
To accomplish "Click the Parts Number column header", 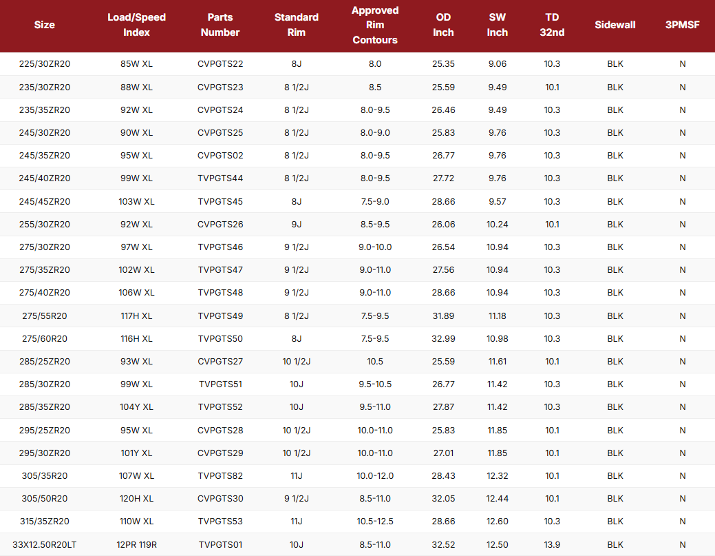I will (x=220, y=25).
